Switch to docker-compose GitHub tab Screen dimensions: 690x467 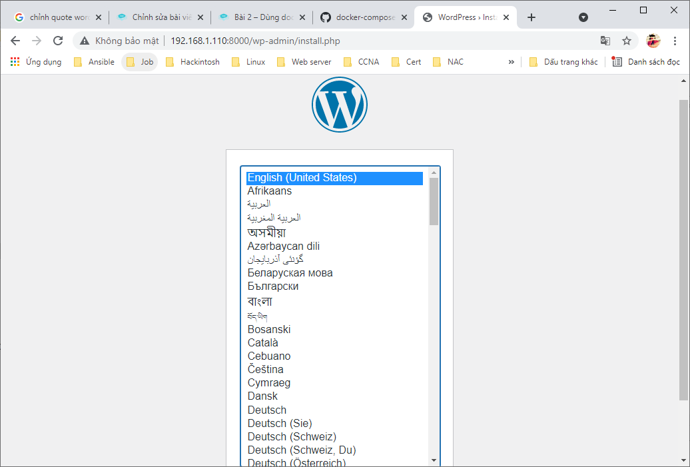click(x=363, y=17)
